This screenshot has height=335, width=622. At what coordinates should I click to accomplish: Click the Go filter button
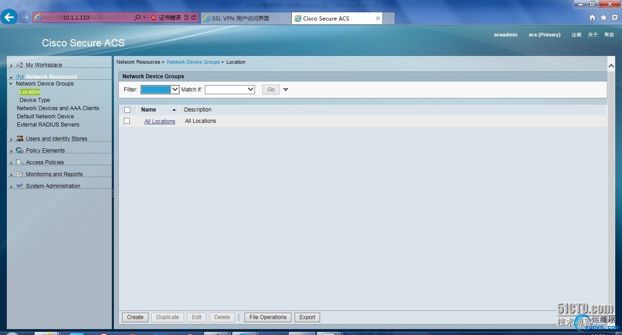(271, 90)
